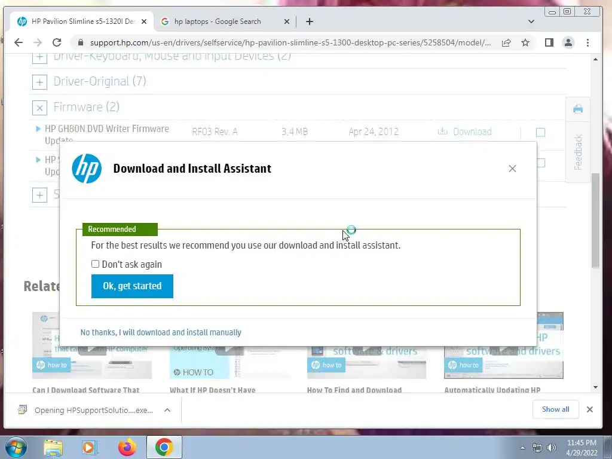Collapse the Firmware (2) section
This screenshot has width=612, height=459.
39,108
